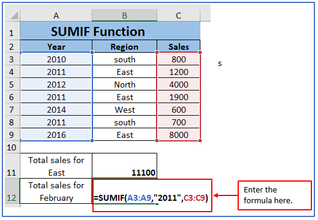Select column B header
The width and height of the screenshot is (318, 220).
tap(125, 16)
